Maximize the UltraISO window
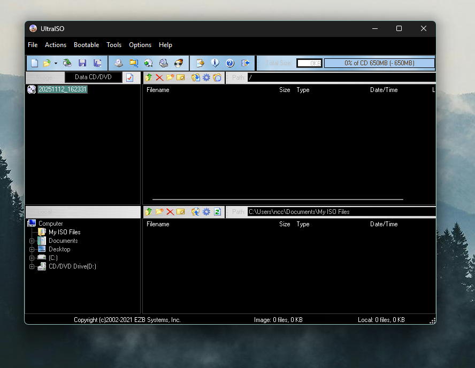 click(x=399, y=28)
